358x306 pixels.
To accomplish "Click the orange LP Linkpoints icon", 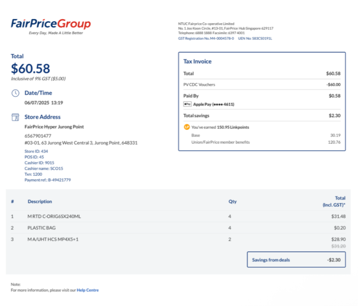I will click(187, 127).
